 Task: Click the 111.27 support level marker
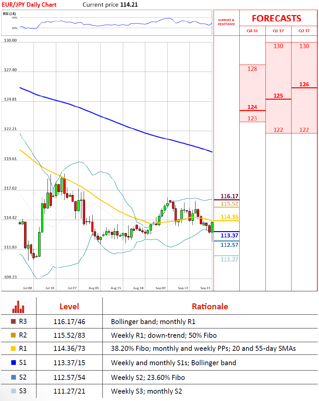click(x=229, y=259)
